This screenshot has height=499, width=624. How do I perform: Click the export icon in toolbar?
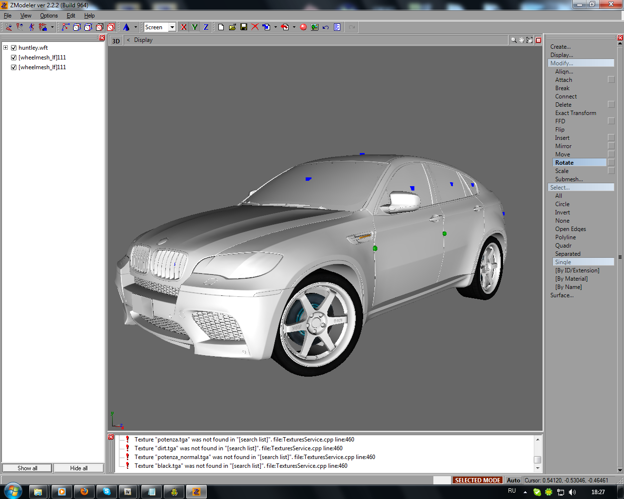285,27
